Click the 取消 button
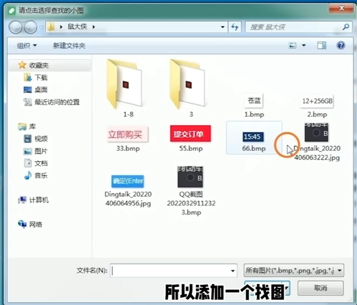This screenshot has height=305, width=357. click(320, 288)
